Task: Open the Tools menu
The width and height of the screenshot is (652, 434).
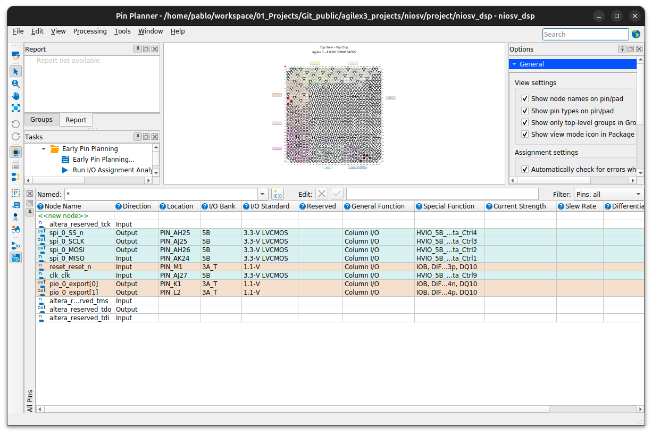Action: [122, 31]
